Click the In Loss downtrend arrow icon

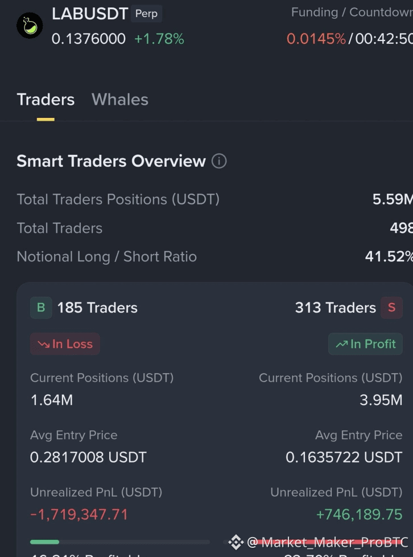44,344
